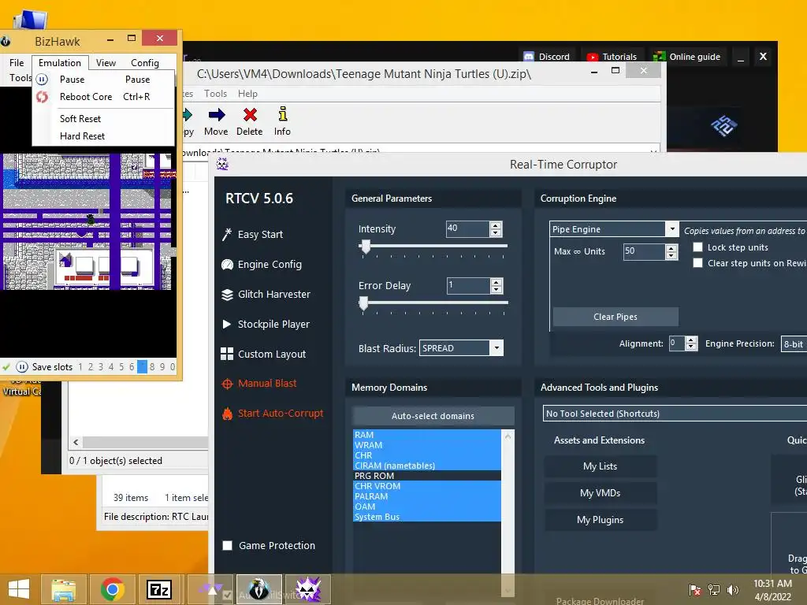Open the Blast Radius SPREAD dropdown
The image size is (807, 605).
(496, 348)
